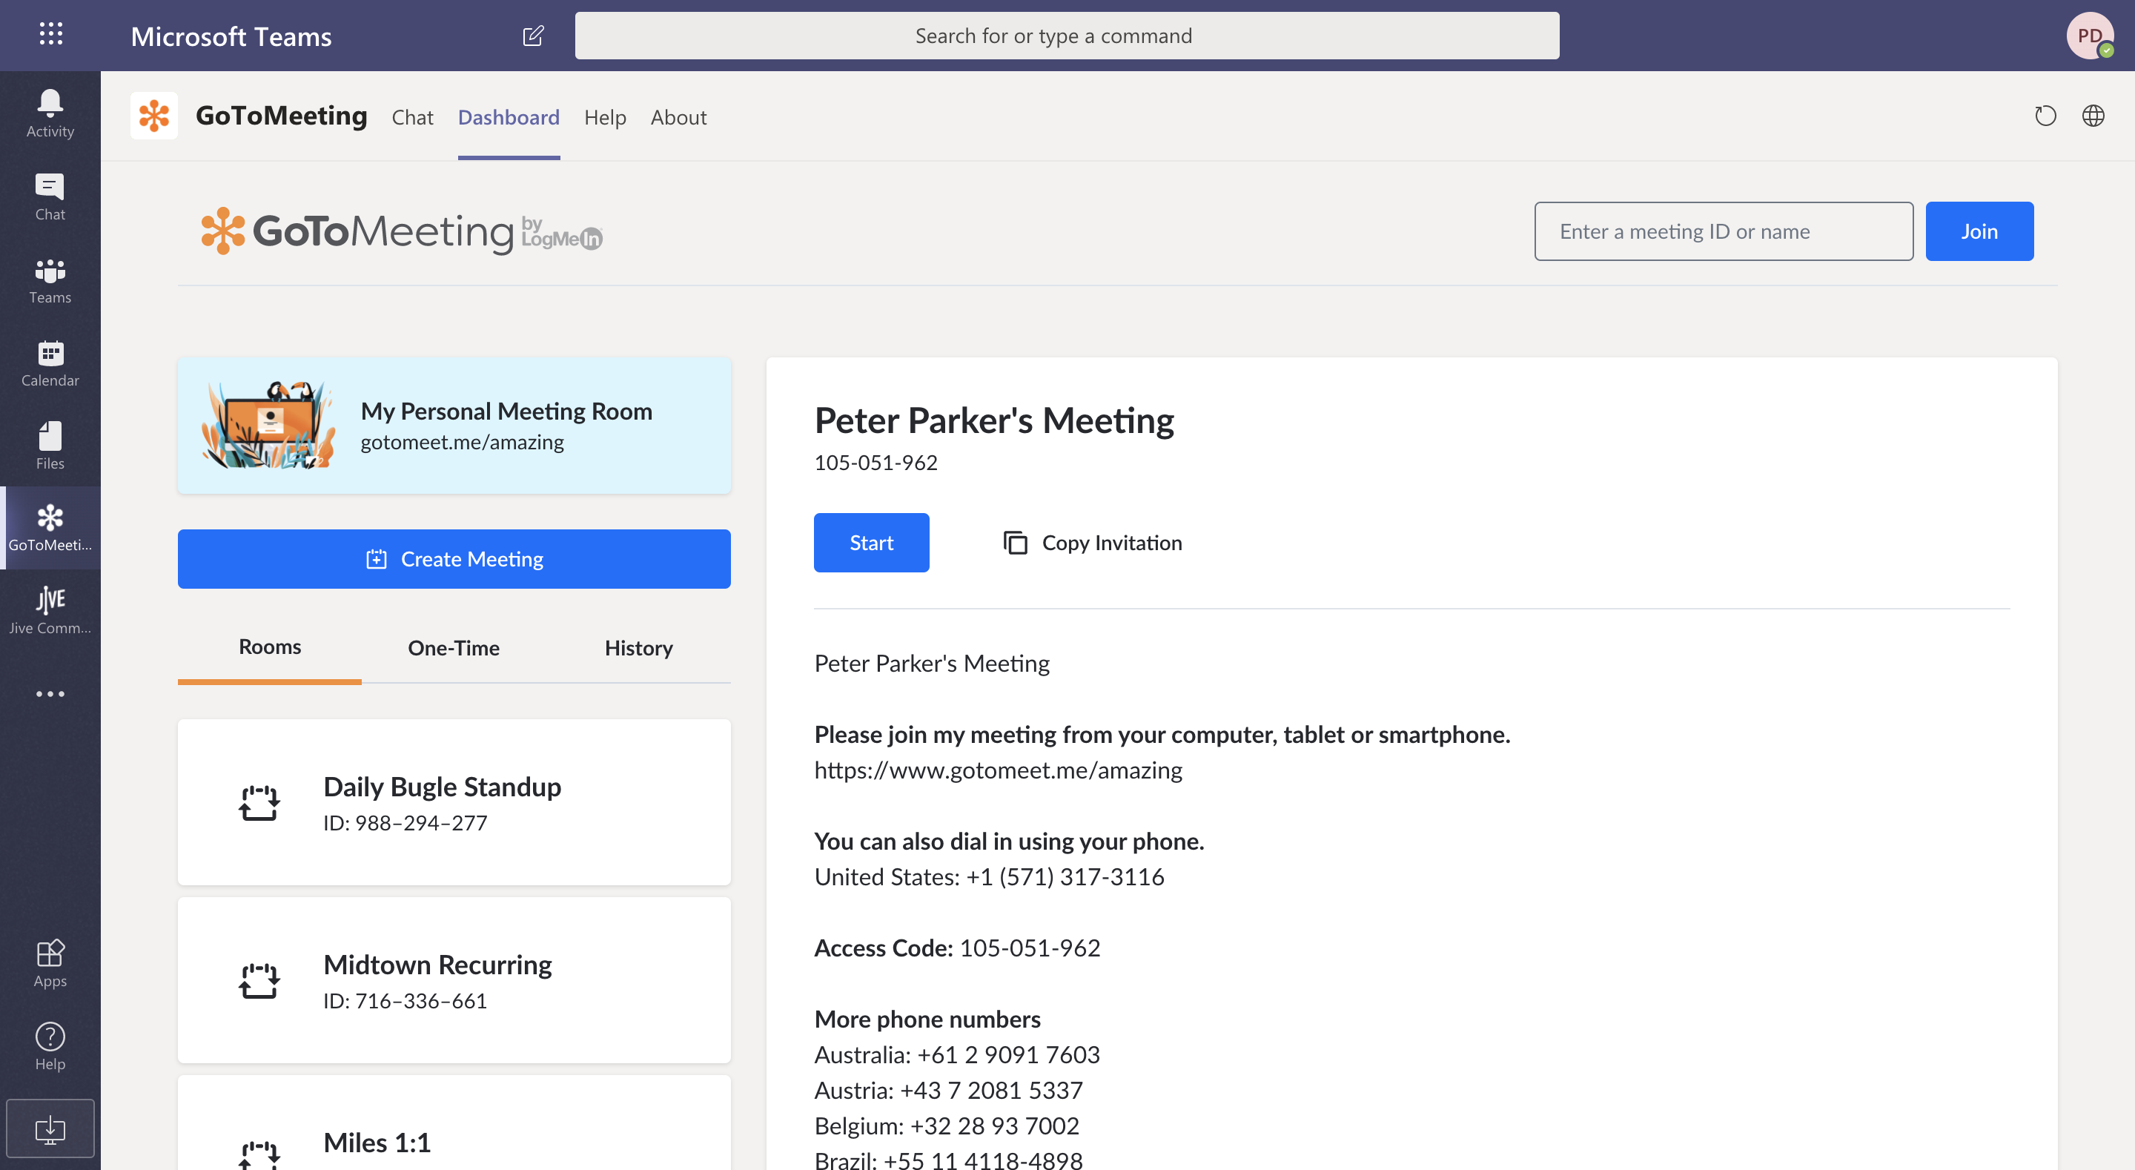Image resolution: width=2135 pixels, height=1170 pixels.
Task: Start Peter Parker's Meeting
Action: click(x=871, y=543)
